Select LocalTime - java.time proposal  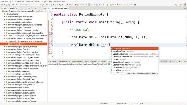click(134, 70)
